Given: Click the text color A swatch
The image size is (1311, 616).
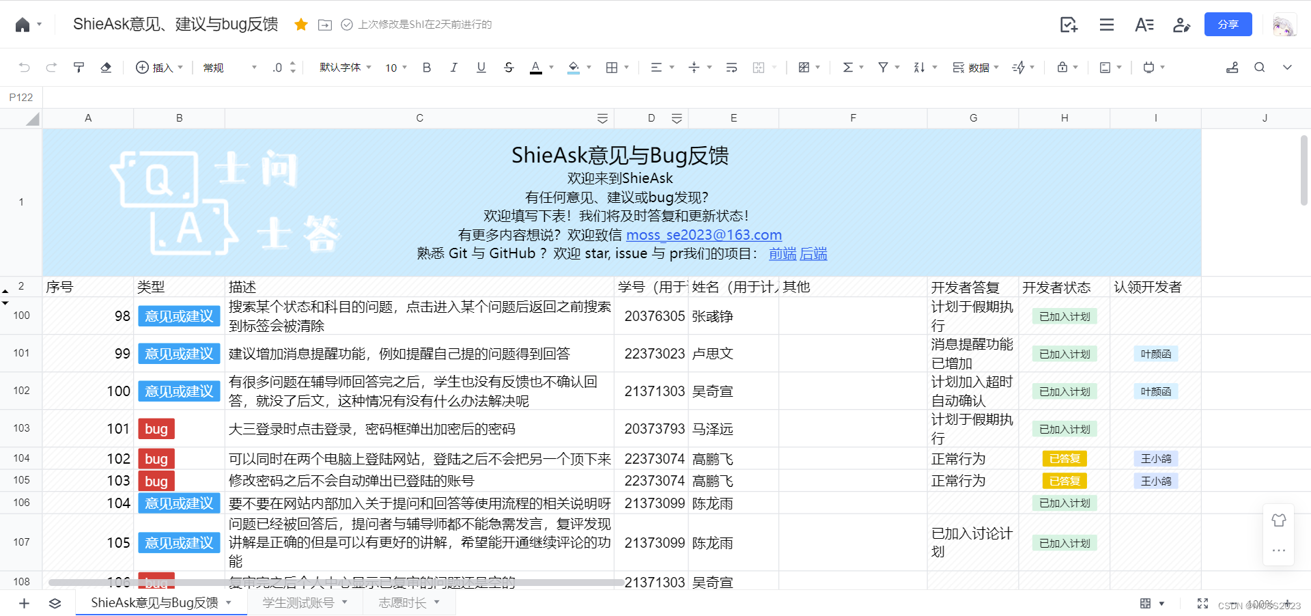Looking at the screenshot, I should [536, 67].
